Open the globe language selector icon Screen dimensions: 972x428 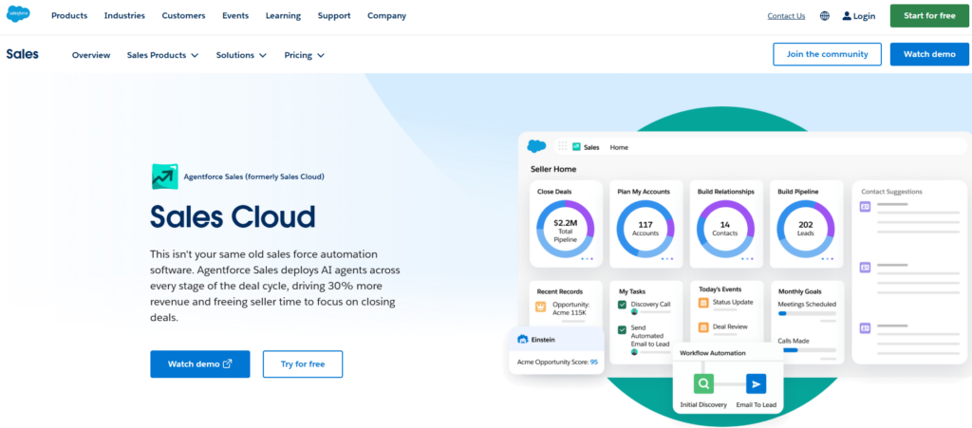pos(825,16)
